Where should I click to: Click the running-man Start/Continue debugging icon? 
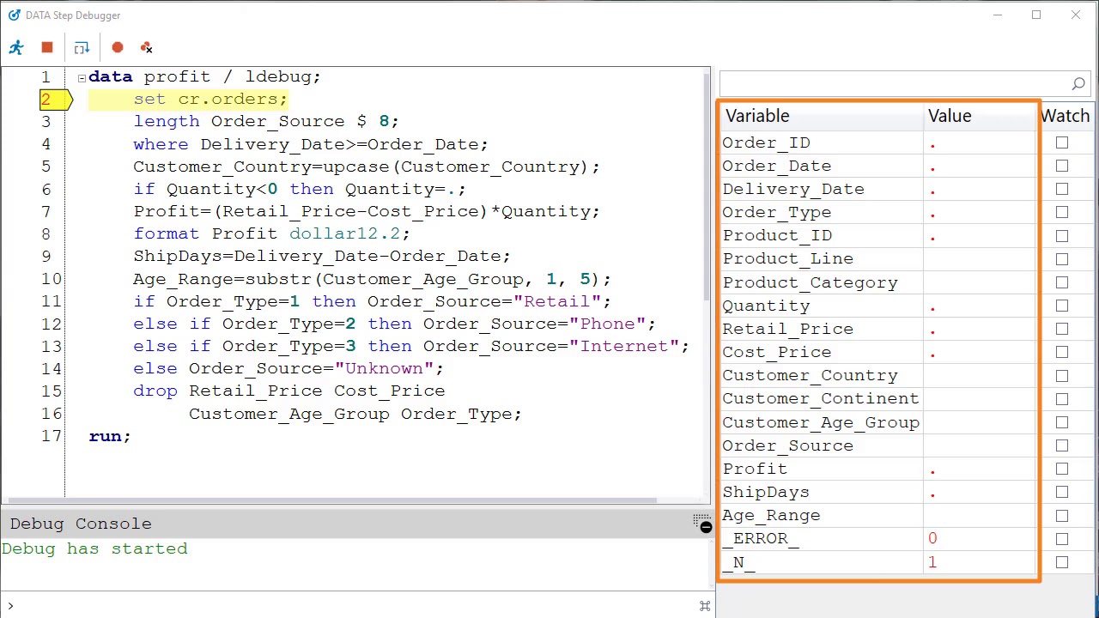pyautogui.click(x=16, y=48)
